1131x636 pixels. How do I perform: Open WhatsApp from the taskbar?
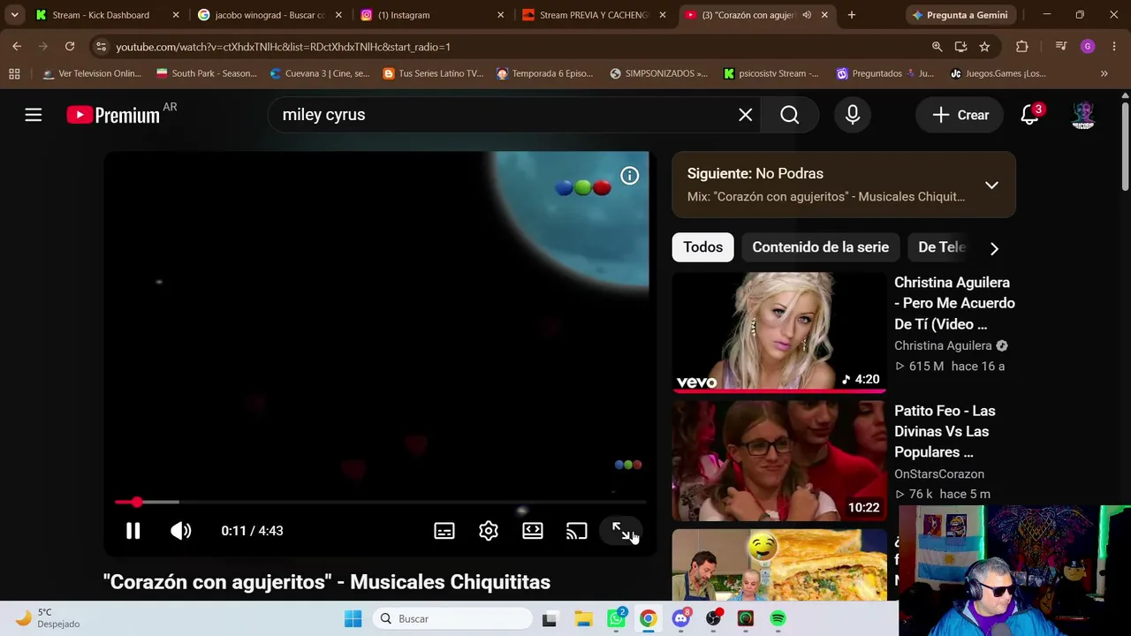pyautogui.click(x=616, y=619)
